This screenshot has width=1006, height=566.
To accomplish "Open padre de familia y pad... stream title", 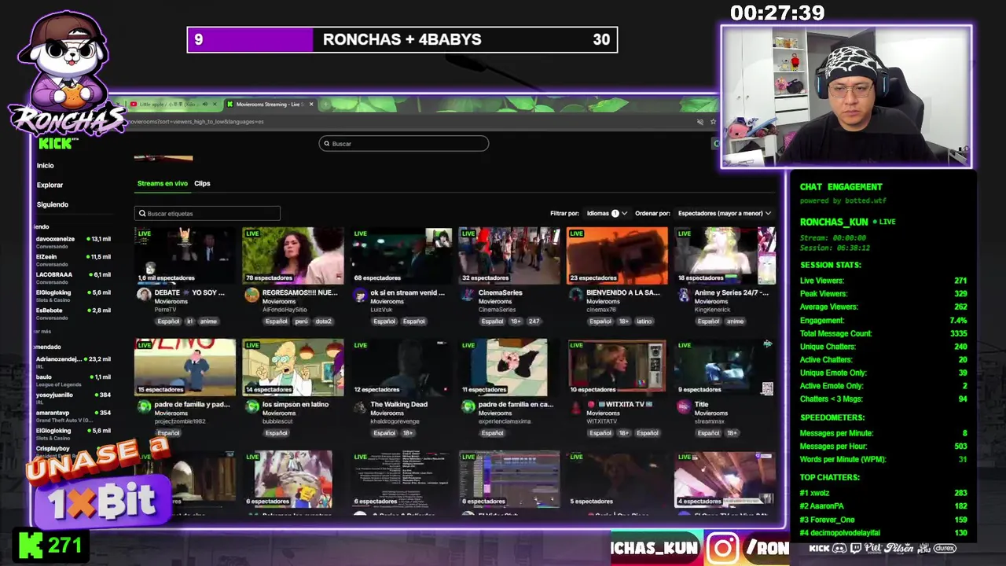I will pos(193,404).
